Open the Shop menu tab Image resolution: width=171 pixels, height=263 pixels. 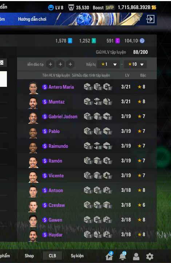[x=29, y=256]
